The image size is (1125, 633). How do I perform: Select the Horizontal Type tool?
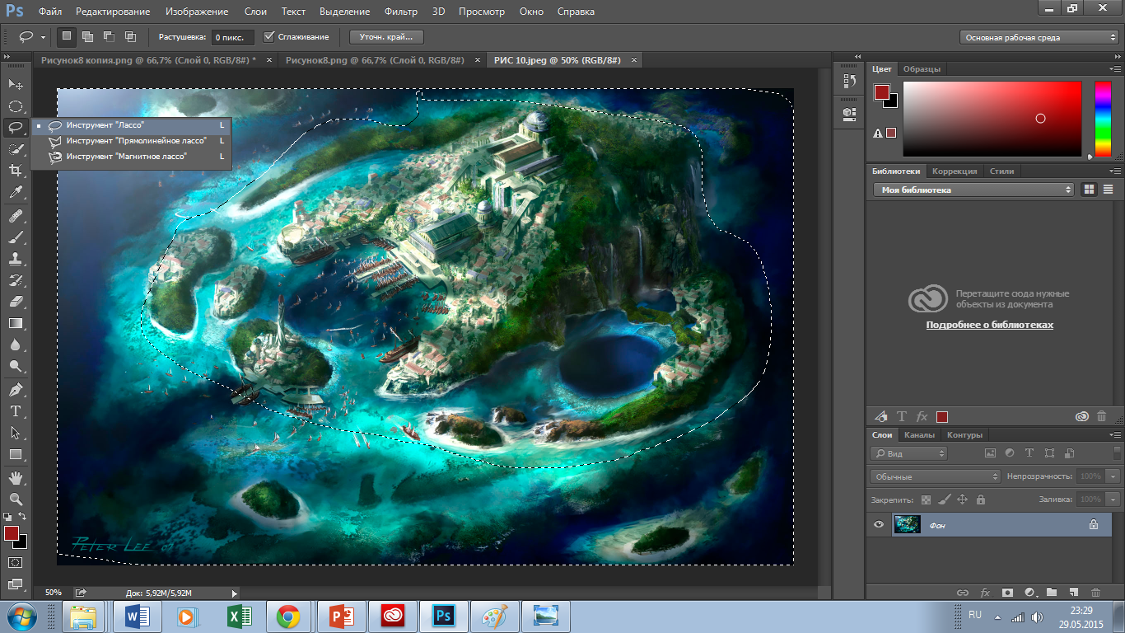click(x=15, y=410)
